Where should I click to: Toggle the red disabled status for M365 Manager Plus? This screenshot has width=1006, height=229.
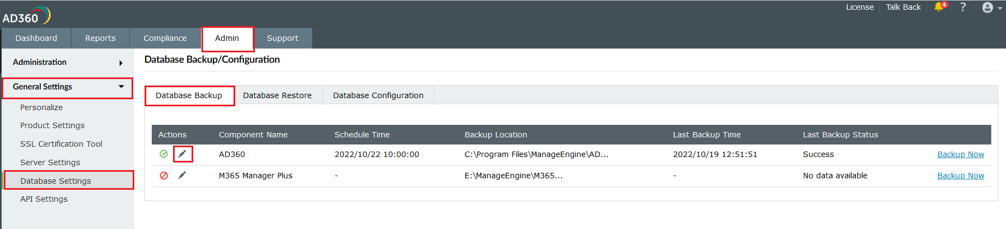pyautogui.click(x=164, y=176)
